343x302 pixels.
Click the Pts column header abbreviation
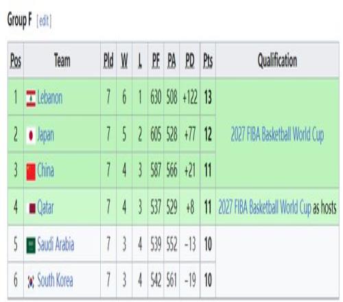click(x=208, y=61)
